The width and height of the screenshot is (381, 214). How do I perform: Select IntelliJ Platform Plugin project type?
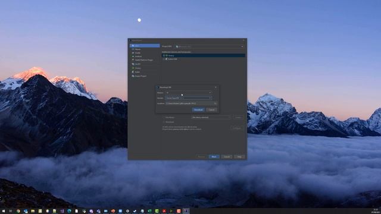[x=145, y=60]
